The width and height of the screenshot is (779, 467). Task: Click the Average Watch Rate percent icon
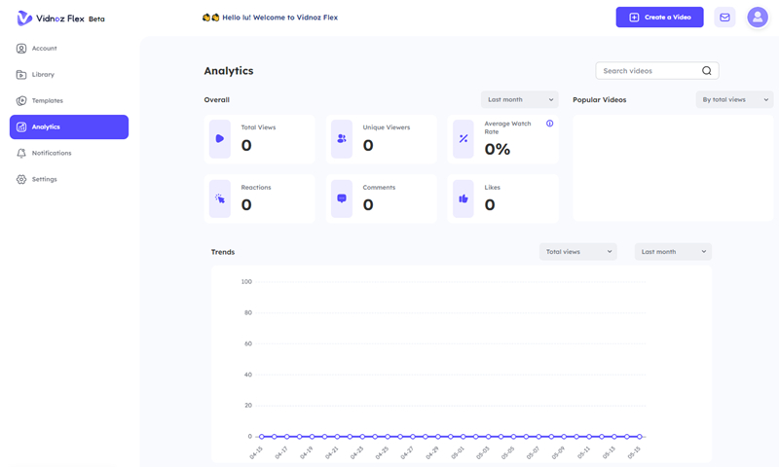click(464, 139)
